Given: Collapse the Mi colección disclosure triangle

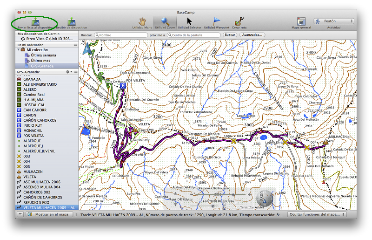Looking at the screenshot, I should point(18,50).
